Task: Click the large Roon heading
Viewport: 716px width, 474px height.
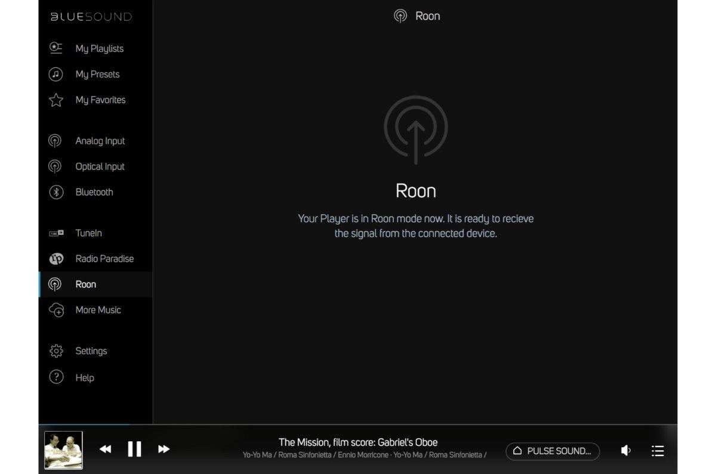Action: click(416, 191)
